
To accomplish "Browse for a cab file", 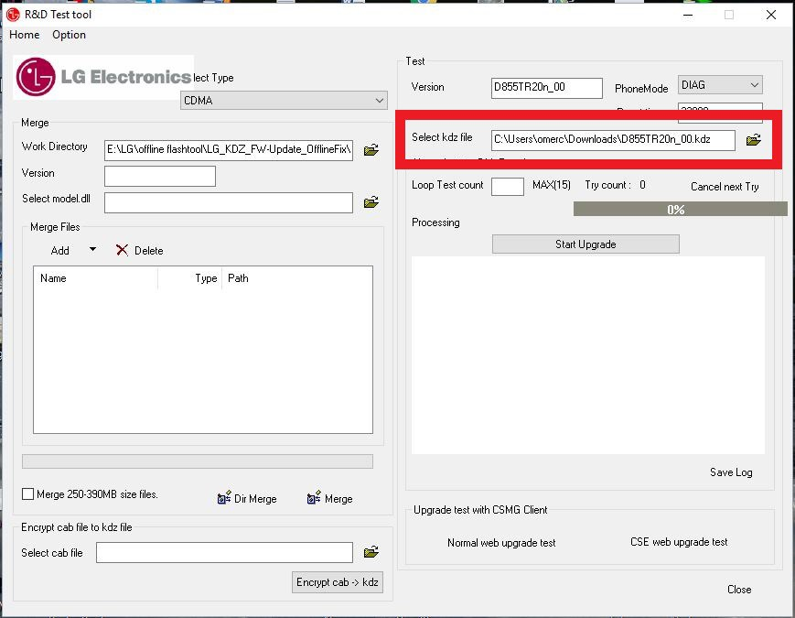I will click(371, 551).
